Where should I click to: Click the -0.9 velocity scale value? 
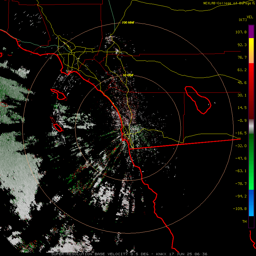click(242, 121)
